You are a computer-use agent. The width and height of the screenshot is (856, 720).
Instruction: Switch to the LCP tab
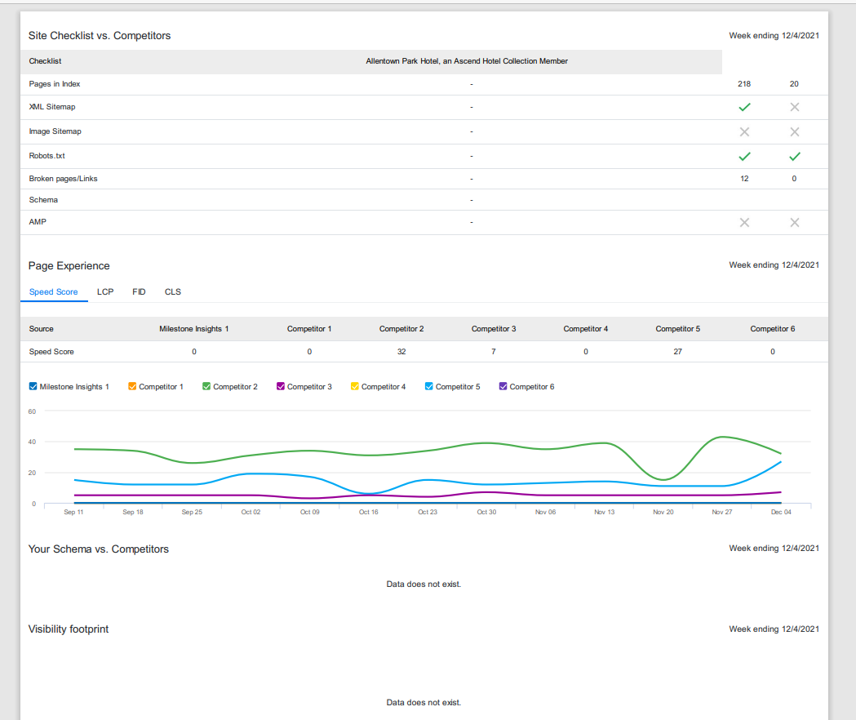[105, 291]
